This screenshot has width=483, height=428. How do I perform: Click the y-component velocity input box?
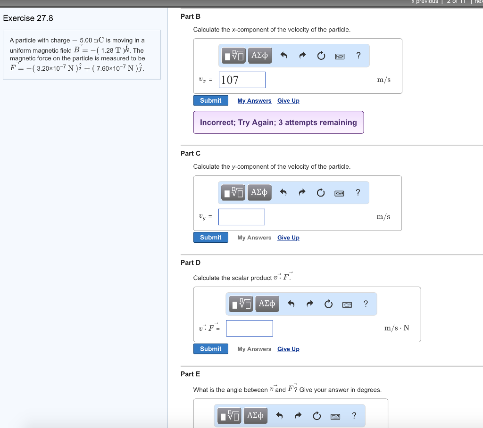pos(241,217)
